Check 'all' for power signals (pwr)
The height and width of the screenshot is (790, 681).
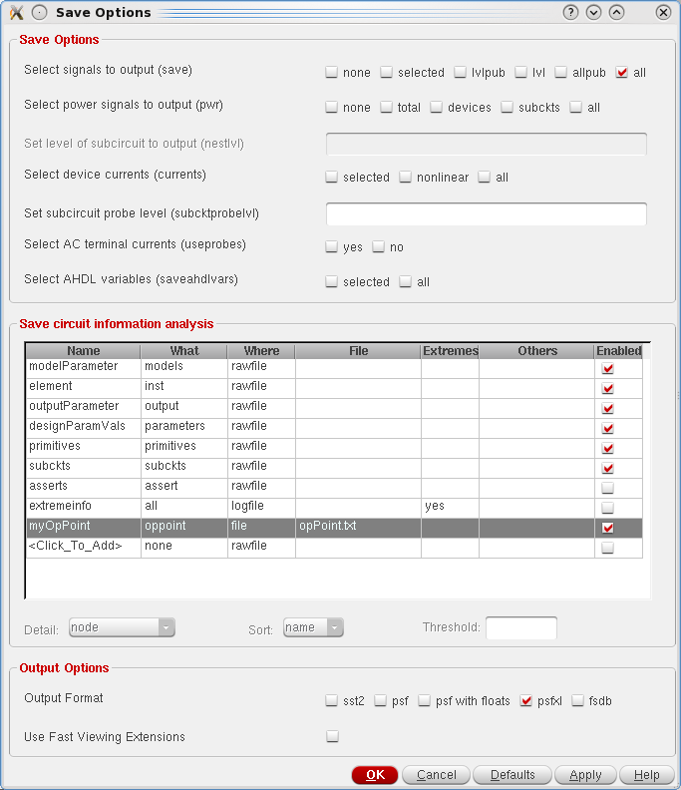(575, 107)
